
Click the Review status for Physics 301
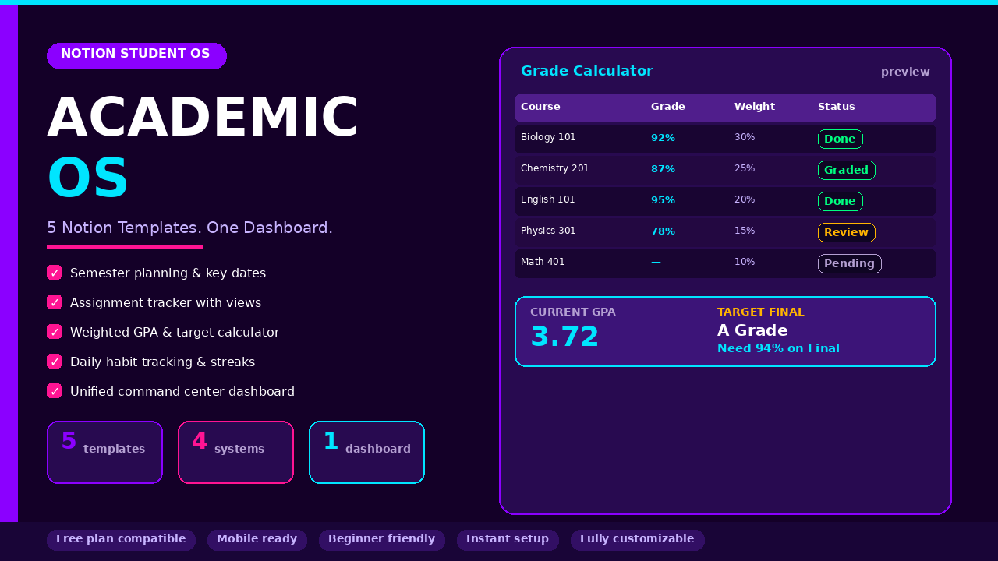coord(846,232)
